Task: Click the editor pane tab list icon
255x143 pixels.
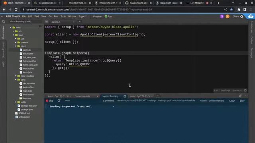Action: pos(47,21)
